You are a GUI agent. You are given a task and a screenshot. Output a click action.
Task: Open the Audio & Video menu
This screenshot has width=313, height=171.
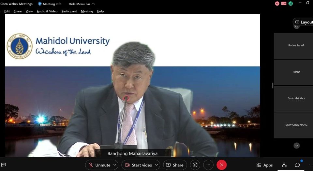click(x=47, y=11)
